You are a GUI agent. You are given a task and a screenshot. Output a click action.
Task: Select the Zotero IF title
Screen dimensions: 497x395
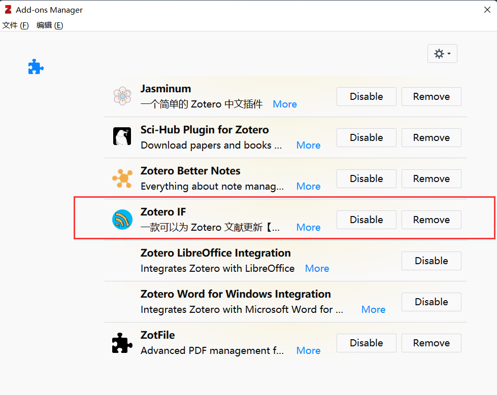tap(163, 212)
